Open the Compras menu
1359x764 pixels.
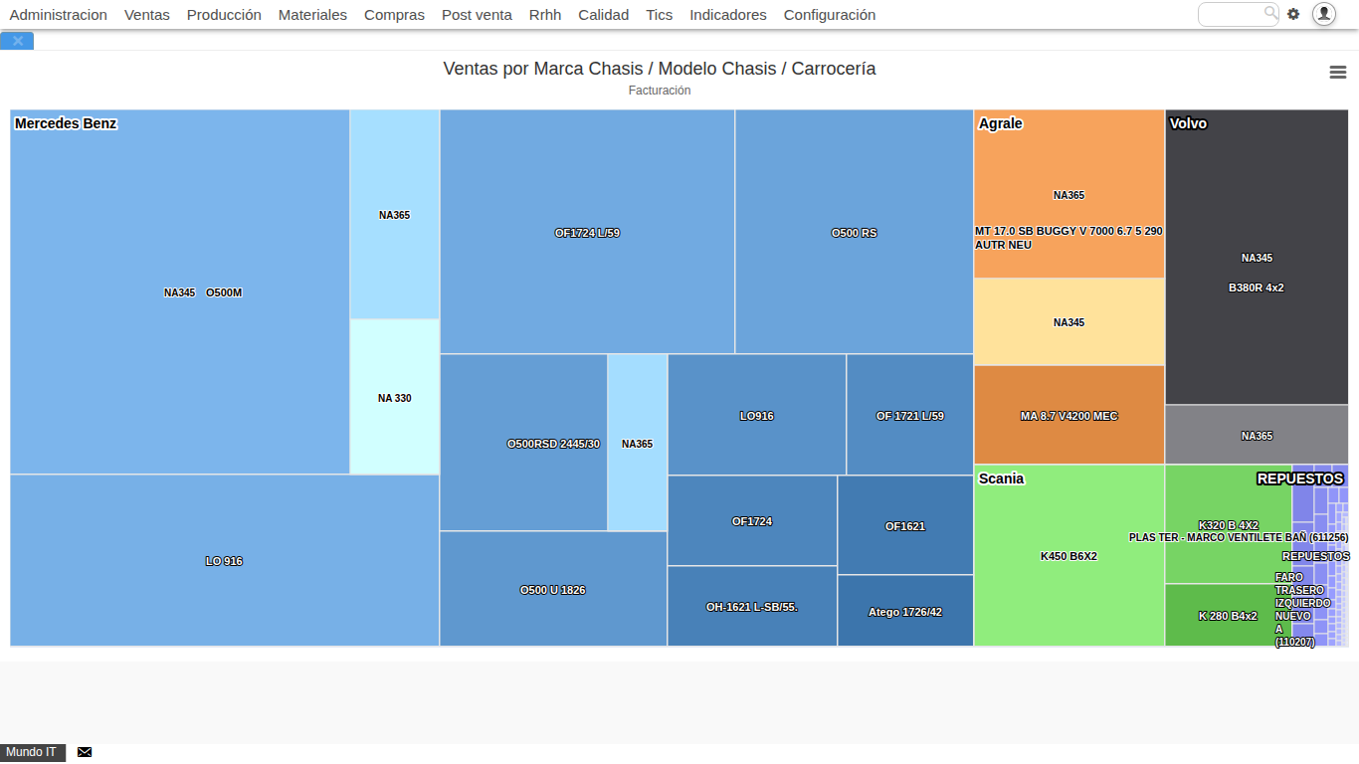point(394,15)
